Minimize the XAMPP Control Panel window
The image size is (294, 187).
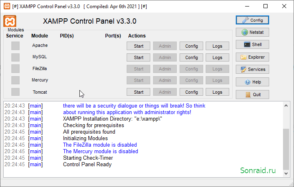click(247, 6)
